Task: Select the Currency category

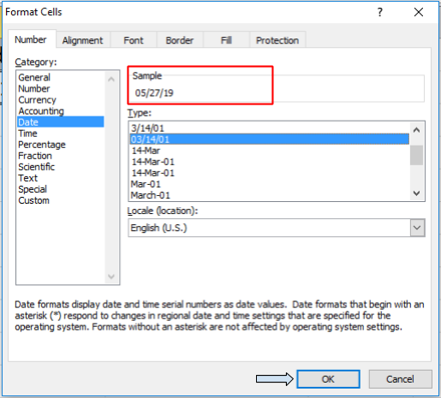Action: click(x=37, y=100)
